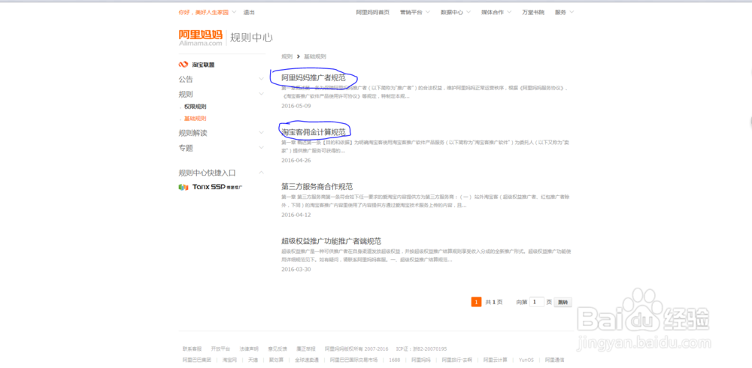Open 阿里巴巴集团 footer link

(x=196, y=360)
